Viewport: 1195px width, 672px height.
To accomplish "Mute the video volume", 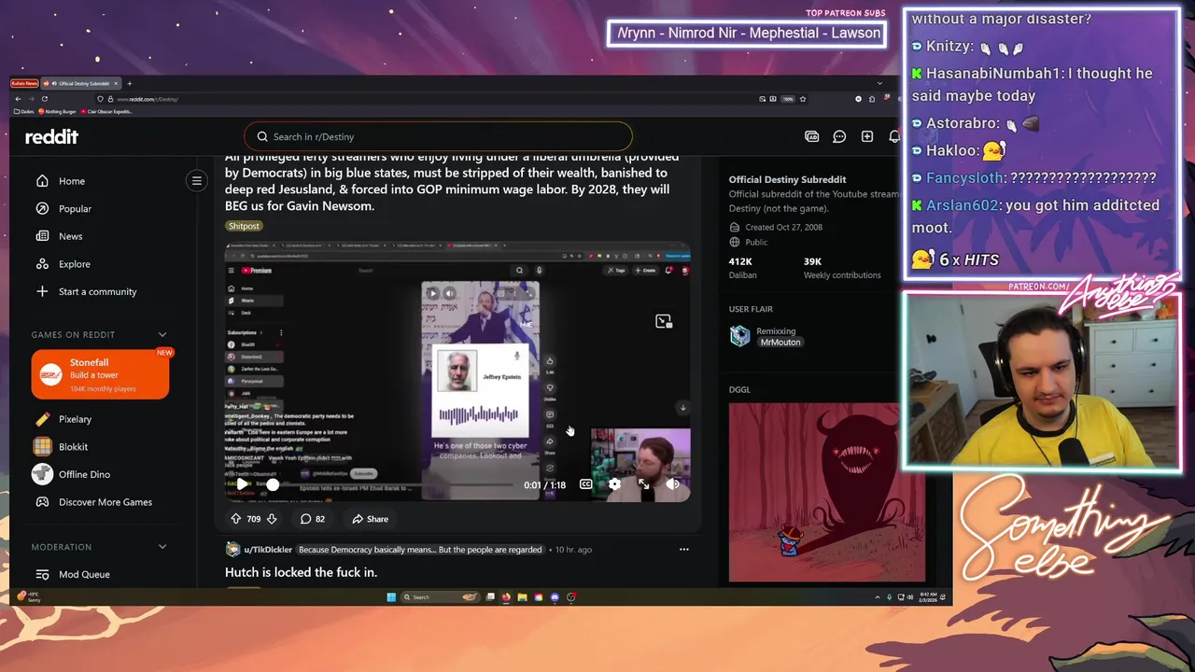I will point(672,484).
